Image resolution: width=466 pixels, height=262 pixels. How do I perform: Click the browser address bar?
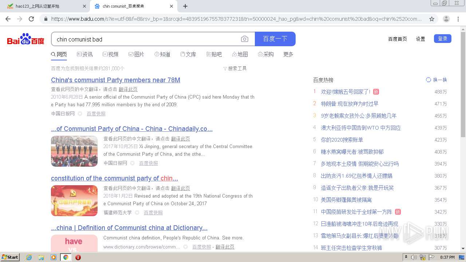[237, 19]
